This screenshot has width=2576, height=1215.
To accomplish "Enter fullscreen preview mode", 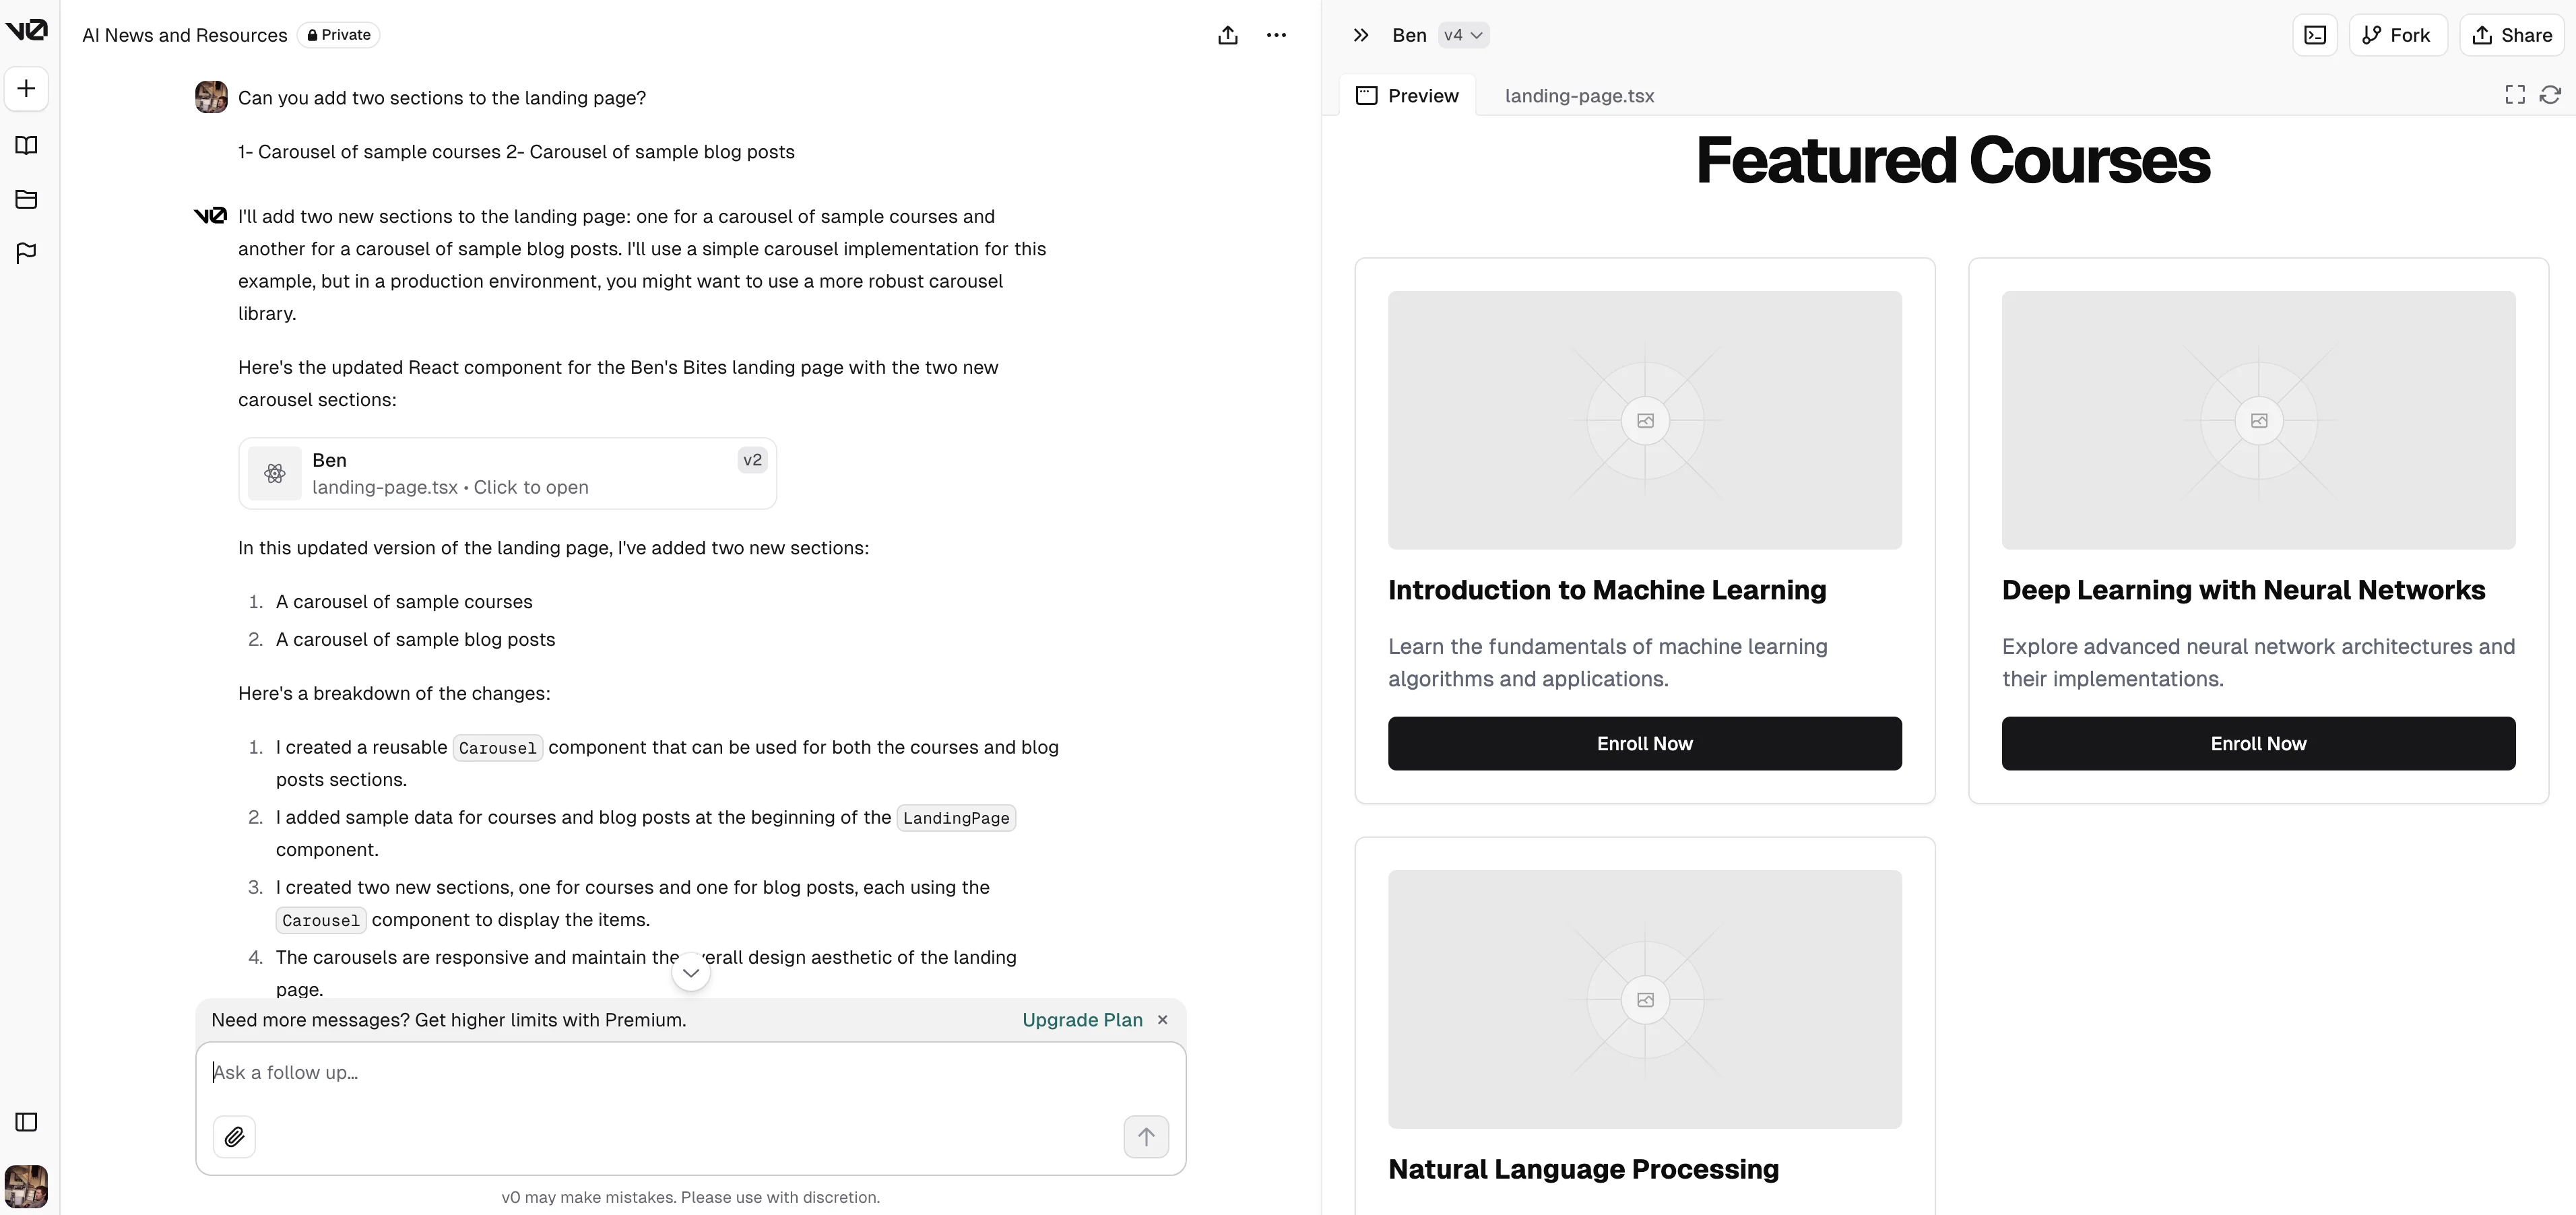I will pos(2515,95).
